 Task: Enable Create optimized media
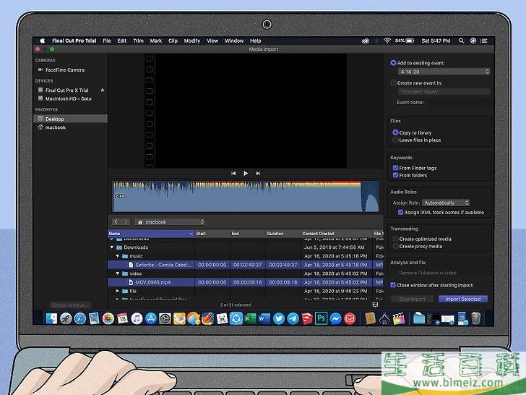point(395,239)
